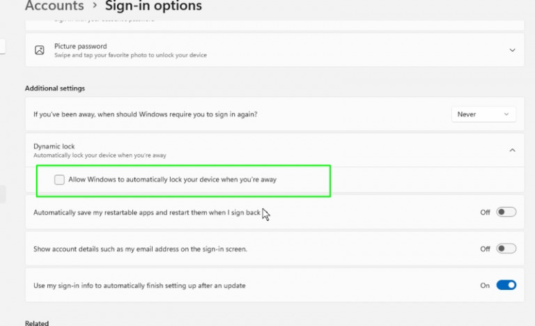Screen dimensions: 535x326
Task: Open the 'Never' sign-in requirement dropdown
Action: (x=483, y=114)
